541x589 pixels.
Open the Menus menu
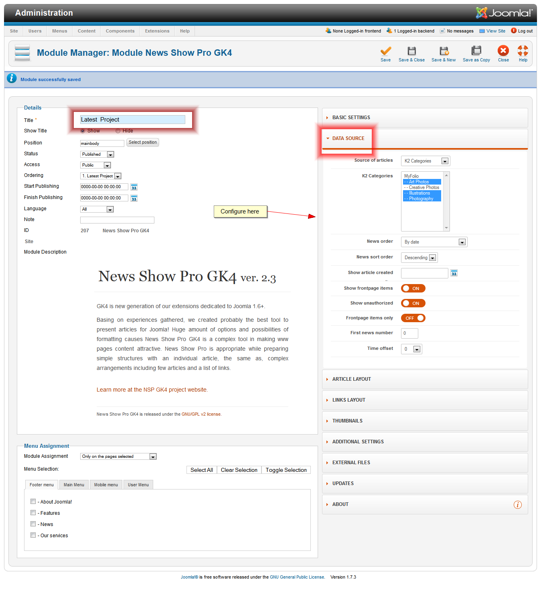click(60, 31)
